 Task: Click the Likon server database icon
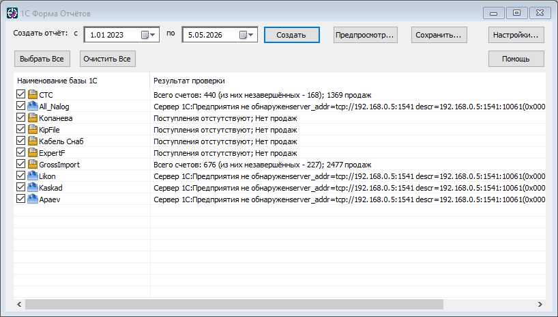click(x=33, y=176)
